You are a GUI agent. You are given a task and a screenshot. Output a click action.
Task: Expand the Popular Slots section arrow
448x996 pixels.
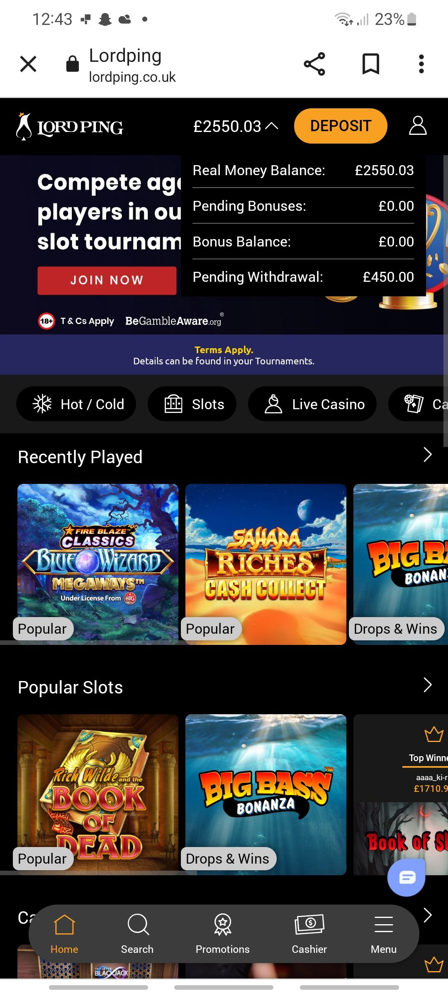[x=428, y=685]
